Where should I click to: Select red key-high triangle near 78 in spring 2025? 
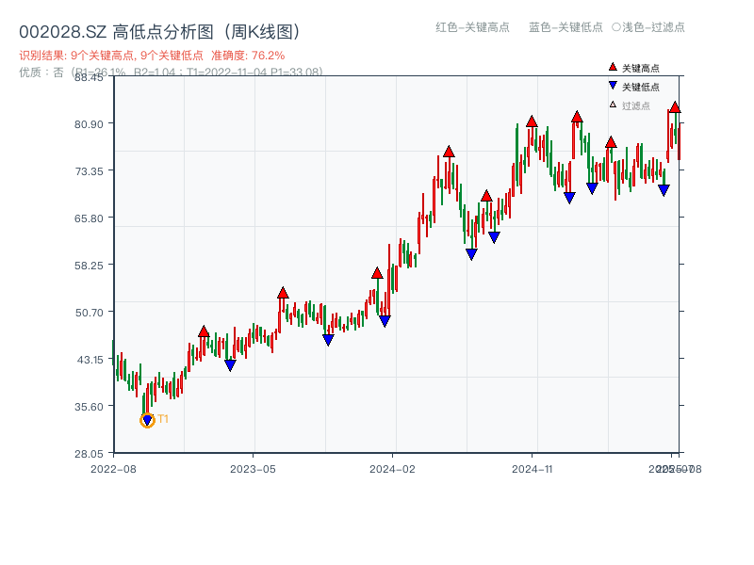click(x=611, y=142)
